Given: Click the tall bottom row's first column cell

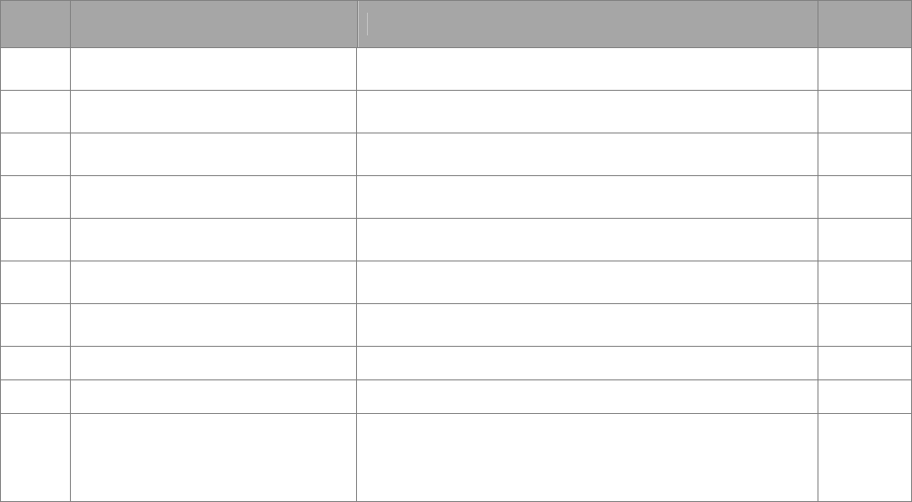Looking at the screenshot, I should pos(35,458).
